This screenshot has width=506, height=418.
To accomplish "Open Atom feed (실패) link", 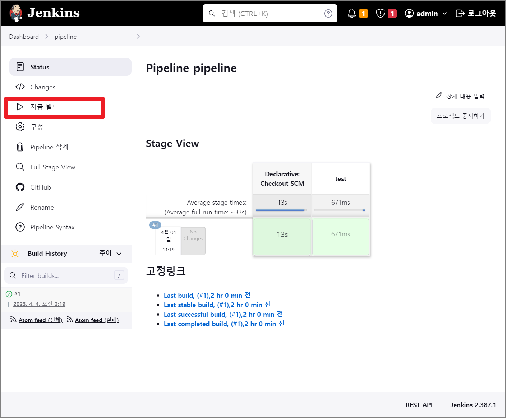I will coord(97,320).
